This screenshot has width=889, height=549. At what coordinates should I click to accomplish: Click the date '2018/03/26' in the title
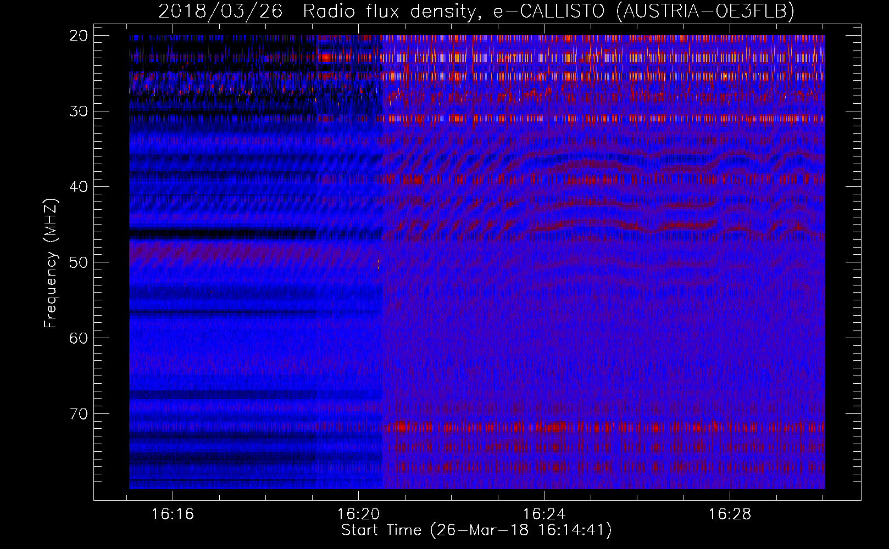click(220, 12)
